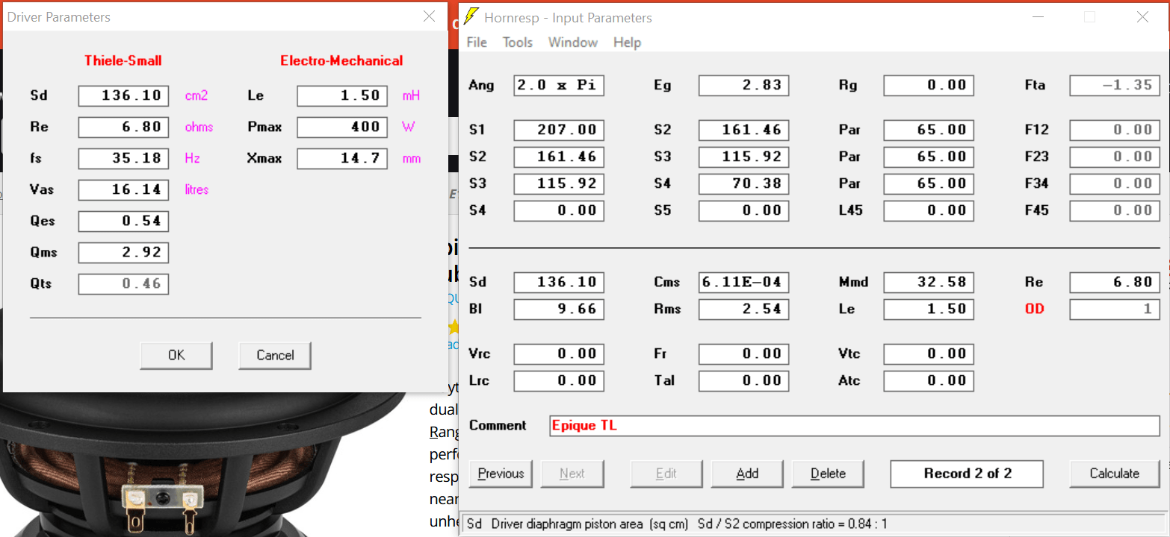Select the Qes field showing 0.54
Viewport: 1170px width, 537px height.
click(x=123, y=221)
